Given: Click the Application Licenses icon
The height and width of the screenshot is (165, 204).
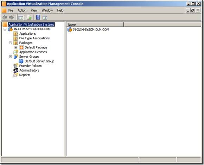Looking at the screenshot, I should point(16,52).
